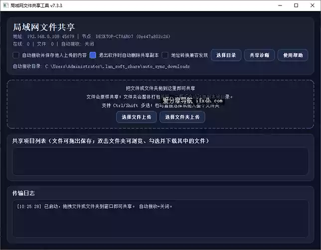Click the 自动接收: 关闭 status text
This screenshot has width=321, height=250.
click(x=78, y=44)
